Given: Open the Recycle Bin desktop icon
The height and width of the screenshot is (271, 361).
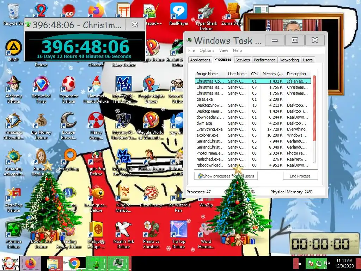Looking at the screenshot, I should (x=13, y=14).
